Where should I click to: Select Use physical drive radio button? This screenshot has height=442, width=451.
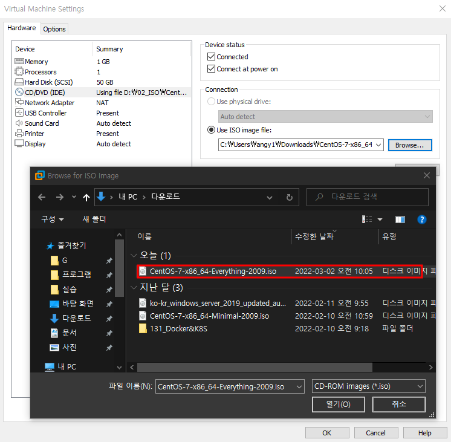click(211, 102)
